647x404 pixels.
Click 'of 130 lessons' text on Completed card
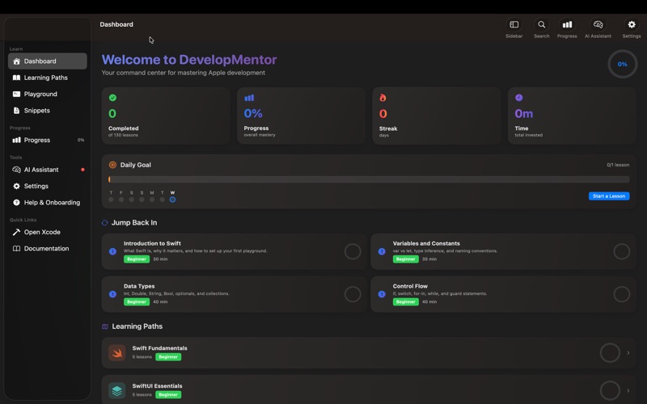pos(123,135)
